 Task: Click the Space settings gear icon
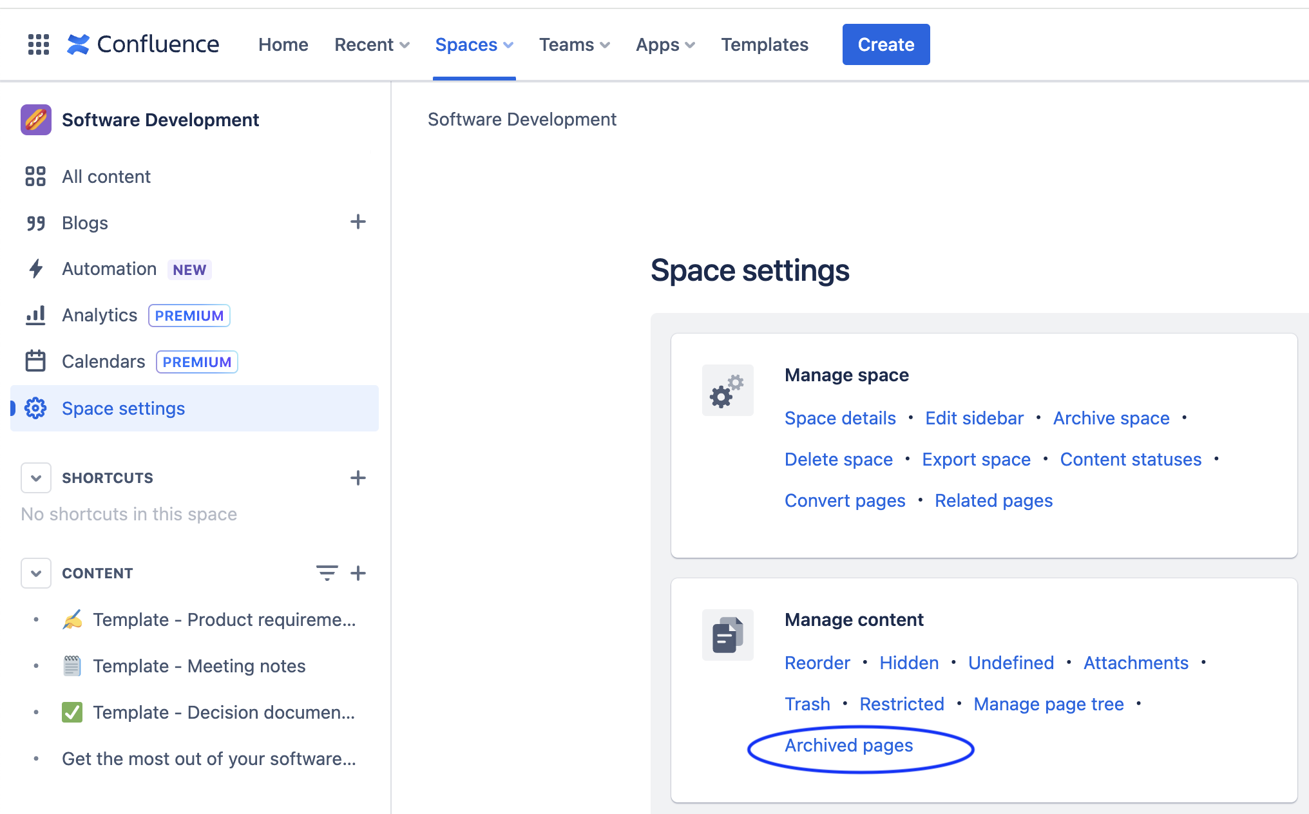[x=35, y=407]
